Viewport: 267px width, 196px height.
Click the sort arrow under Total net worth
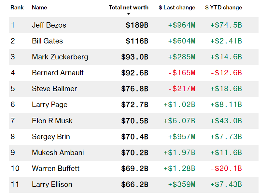pyautogui.click(x=129, y=14)
